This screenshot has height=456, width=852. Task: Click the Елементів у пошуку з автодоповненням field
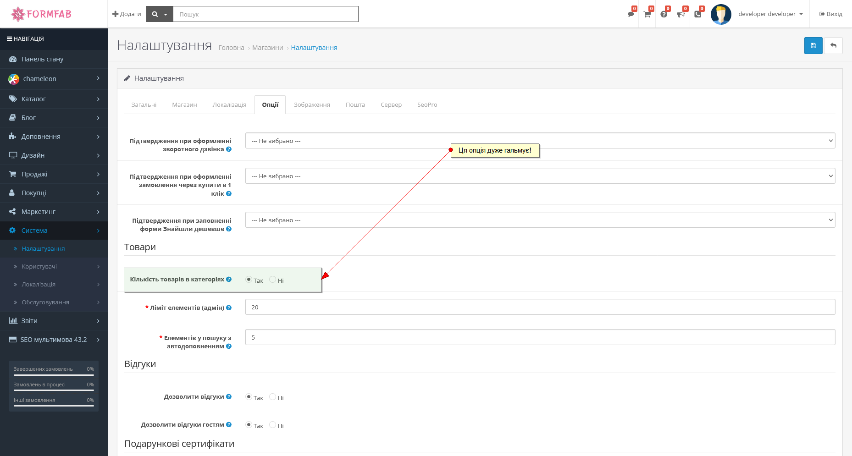click(540, 337)
